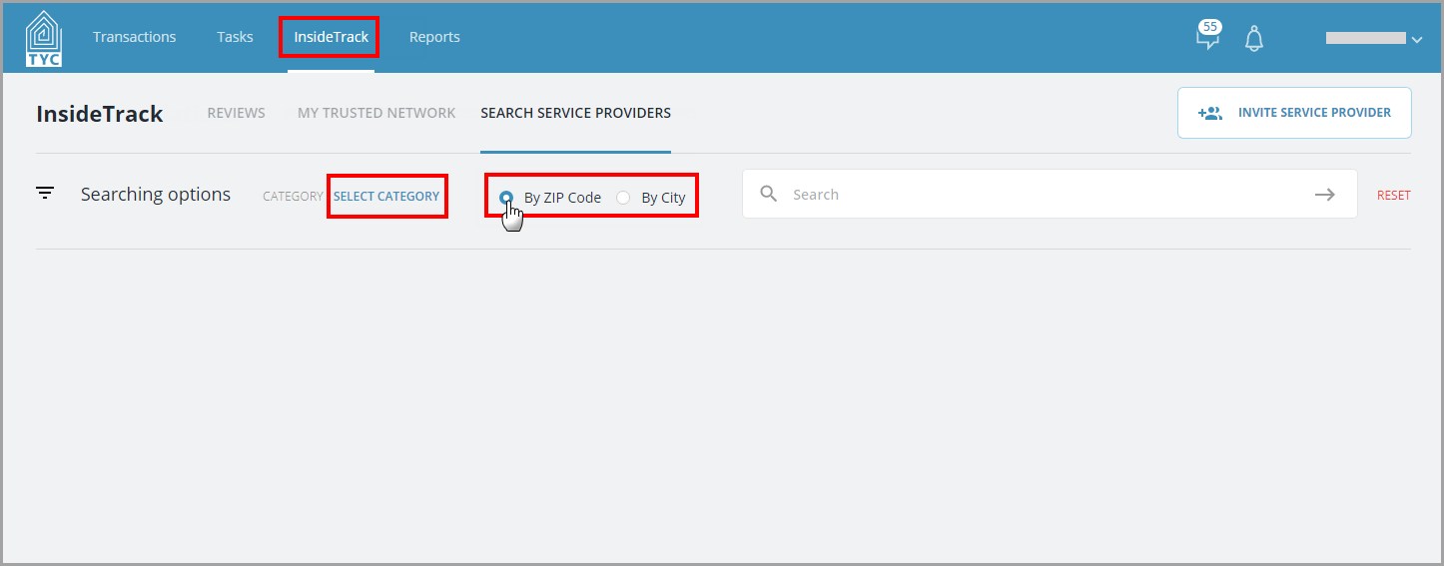Click the add-people icon on the invite button
The image size is (1444, 566).
click(1210, 113)
